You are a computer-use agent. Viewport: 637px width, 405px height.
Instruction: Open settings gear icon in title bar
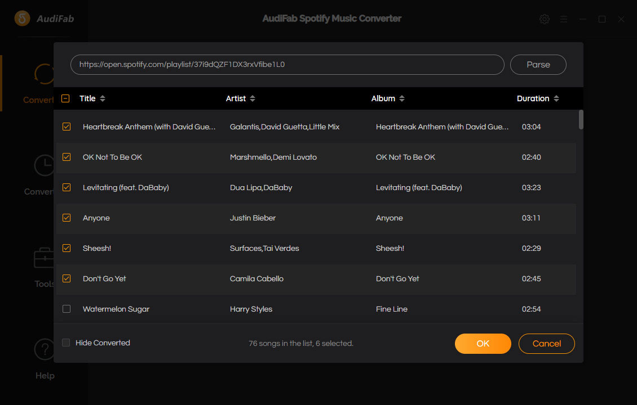pyautogui.click(x=544, y=19)
